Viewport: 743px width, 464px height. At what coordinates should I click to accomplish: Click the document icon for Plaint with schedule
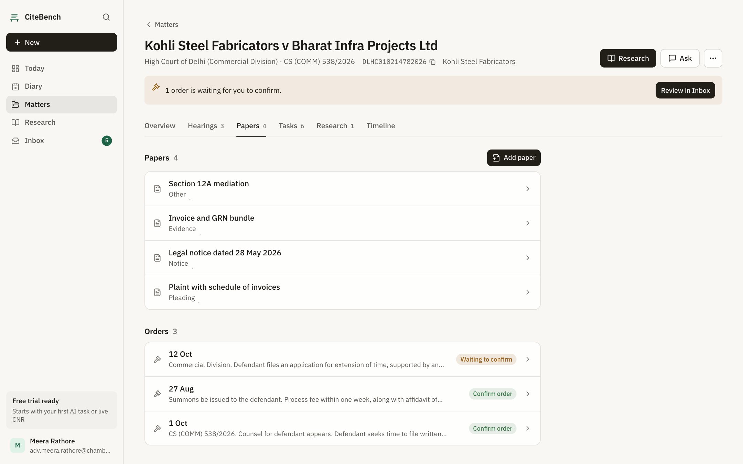(158, 292)
